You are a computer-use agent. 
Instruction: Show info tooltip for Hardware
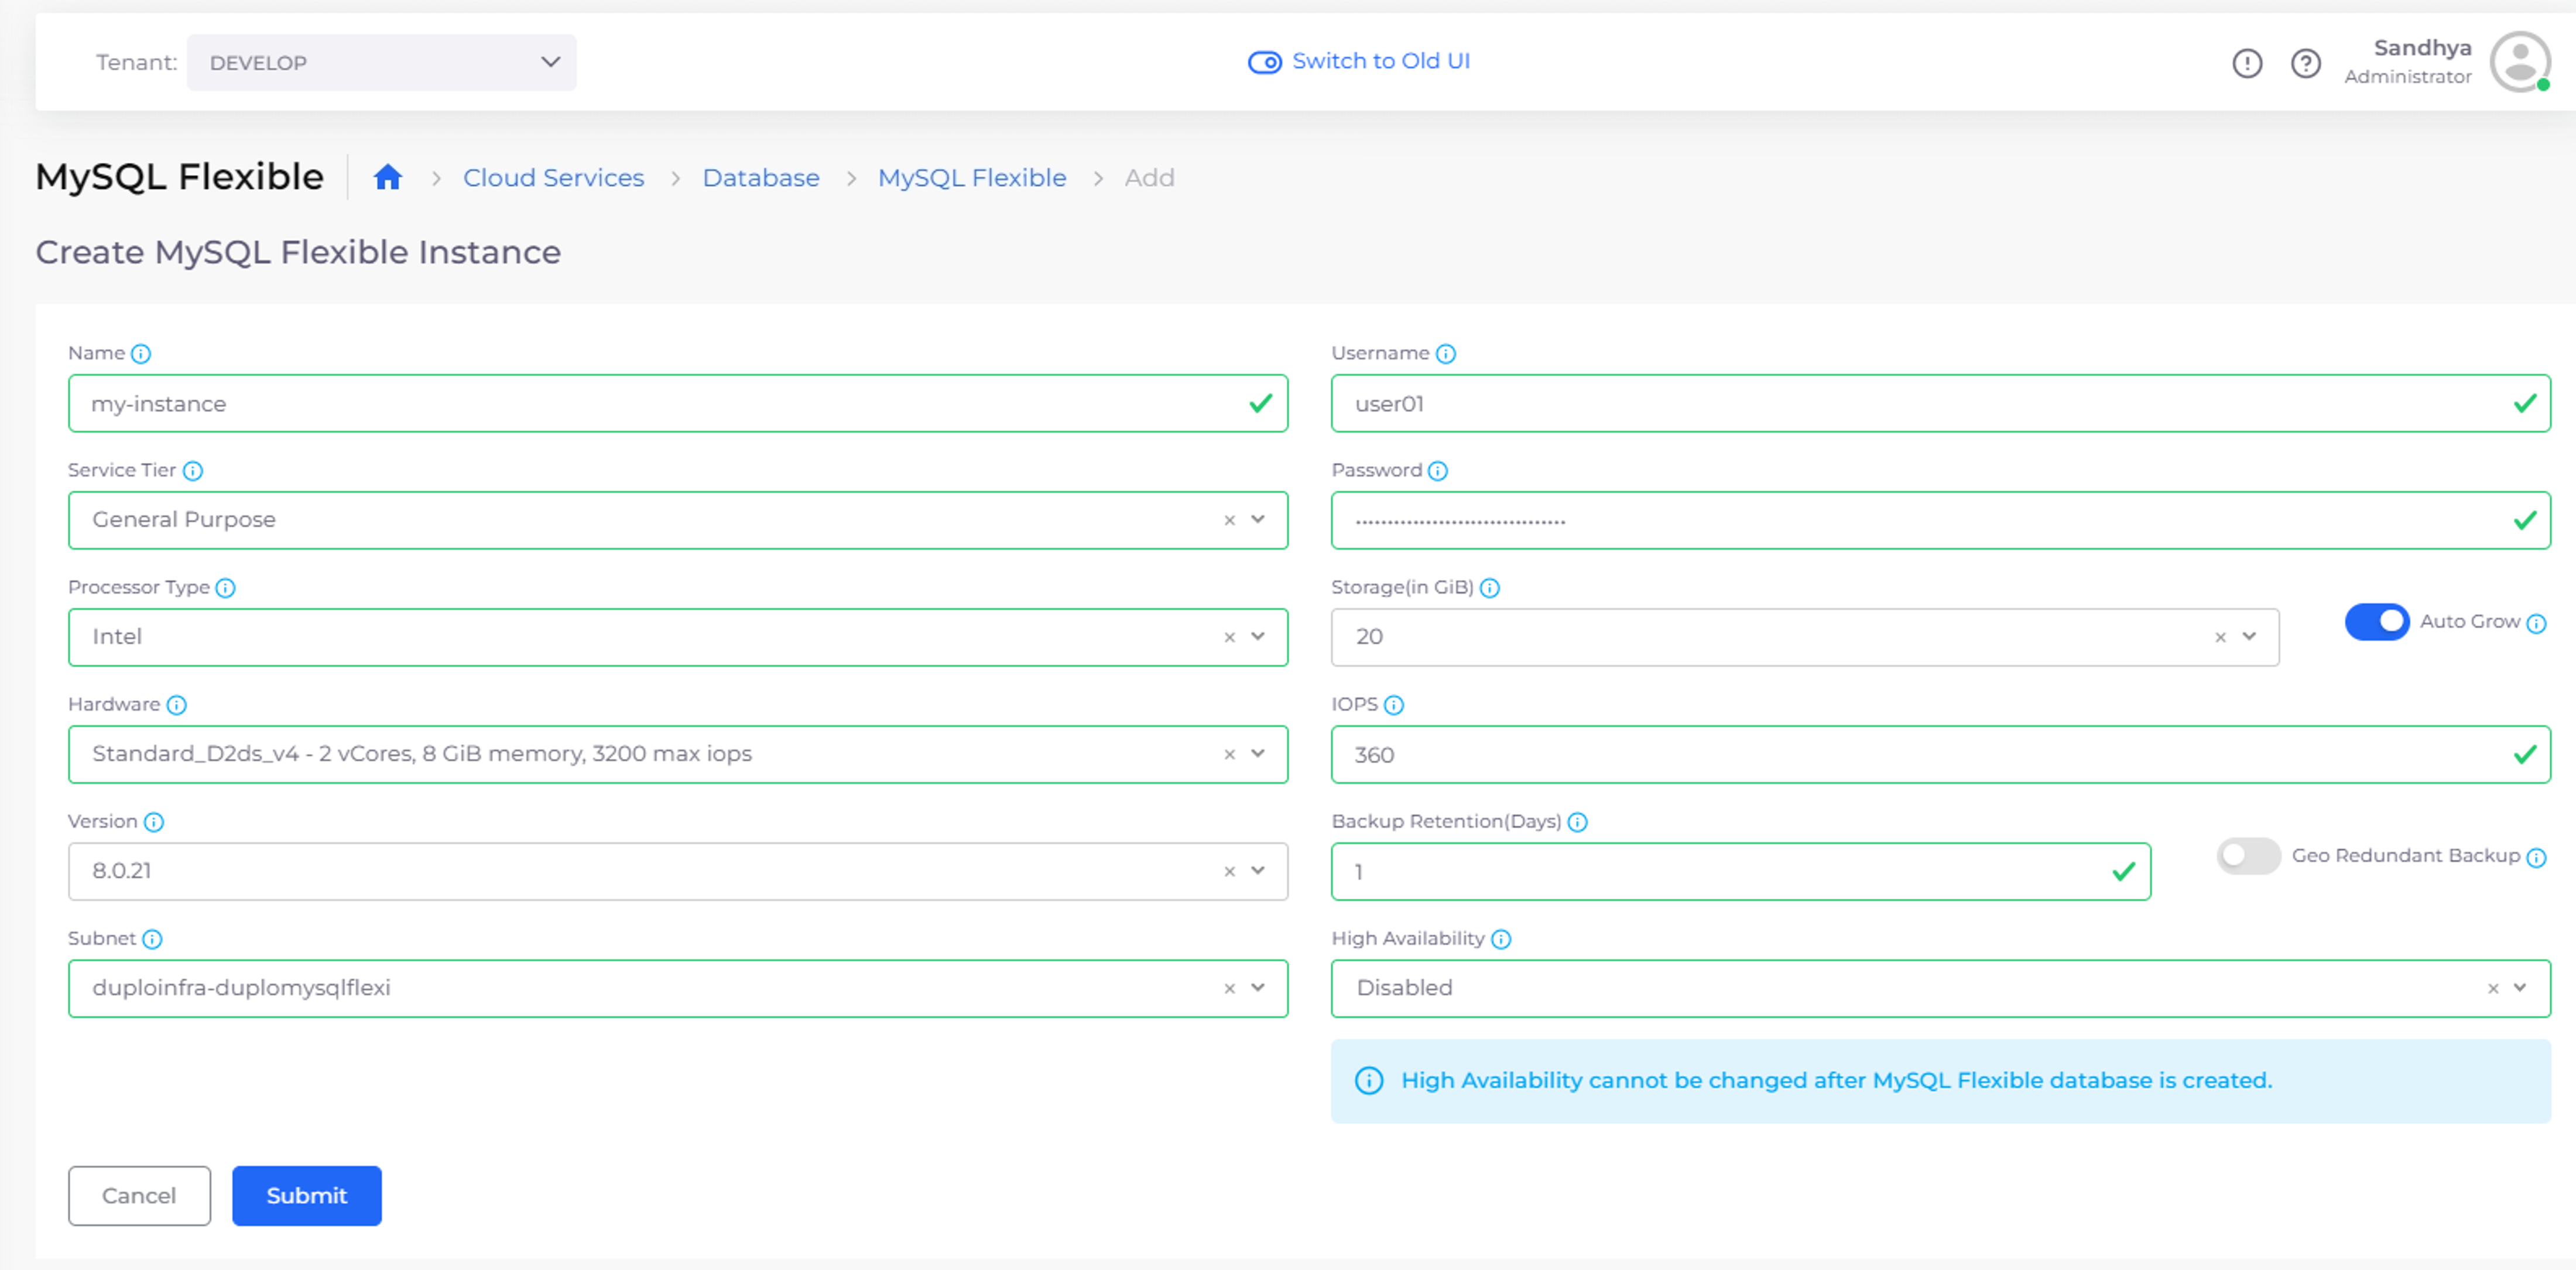(177, 705)
